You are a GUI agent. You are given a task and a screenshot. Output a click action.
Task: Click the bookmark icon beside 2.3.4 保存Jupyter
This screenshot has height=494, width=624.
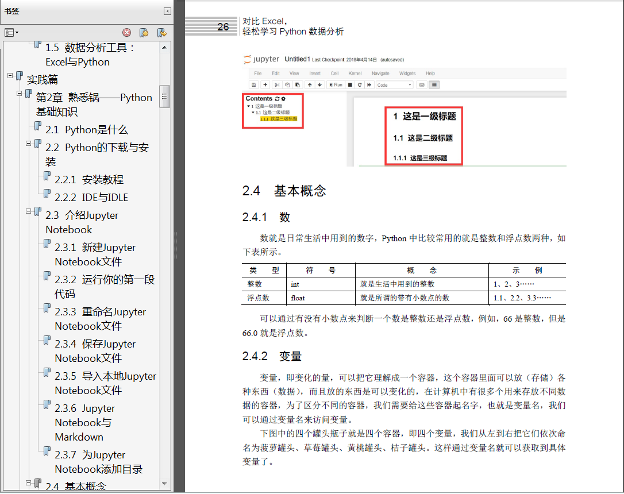point(47,341)
